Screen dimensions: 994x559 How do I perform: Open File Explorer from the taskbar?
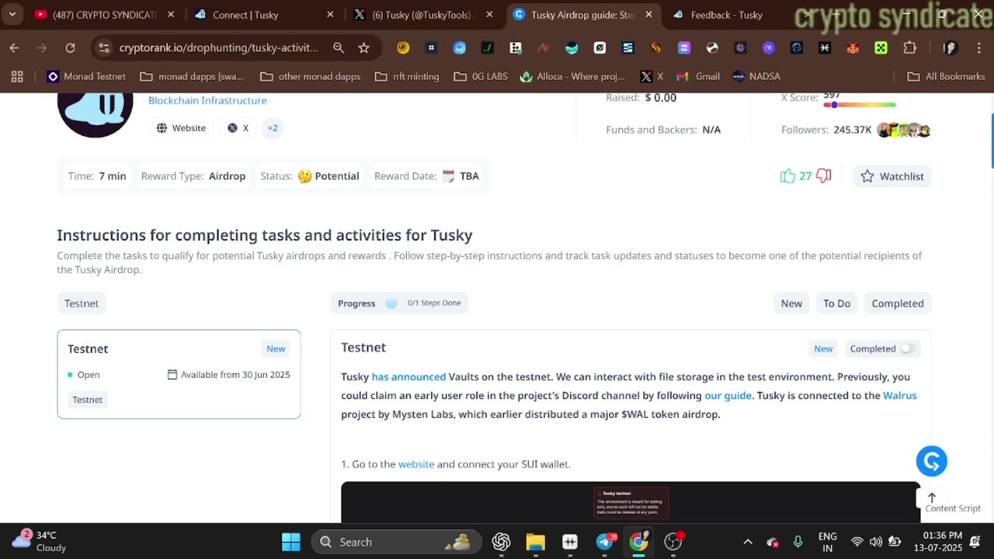tap(535, 542)
